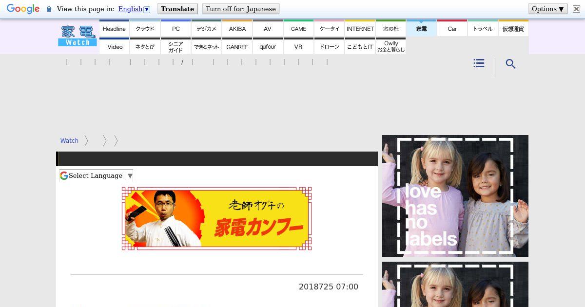Viewport: 585px width, 307px height.
Task: Open the GAME tab
Action: click(x=298, y=28)
